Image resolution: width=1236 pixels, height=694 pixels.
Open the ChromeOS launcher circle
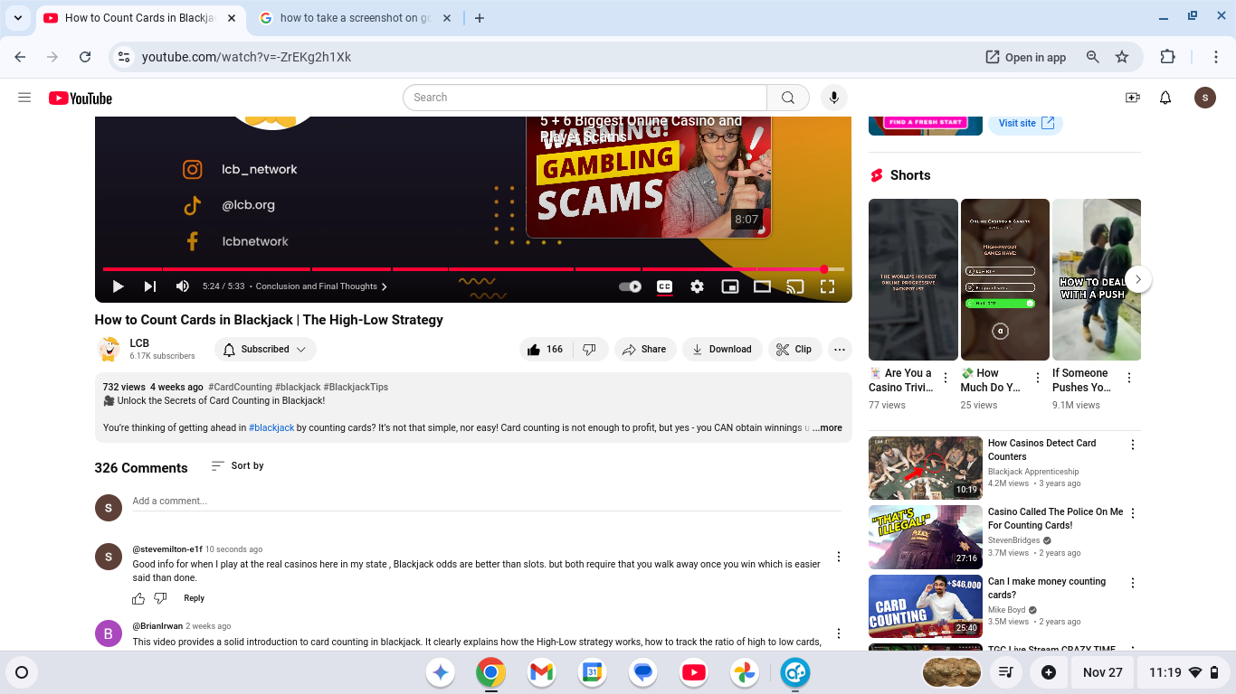(22, 672)
